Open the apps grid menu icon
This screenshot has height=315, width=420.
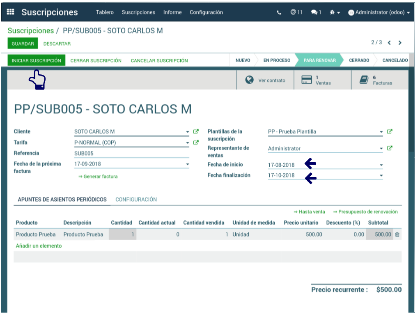click(x=11, y=12)
